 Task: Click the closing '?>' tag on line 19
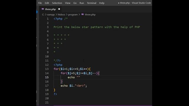[55, 94]
